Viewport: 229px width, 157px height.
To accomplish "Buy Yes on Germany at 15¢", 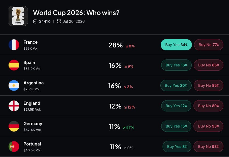I will coord(176,126).
